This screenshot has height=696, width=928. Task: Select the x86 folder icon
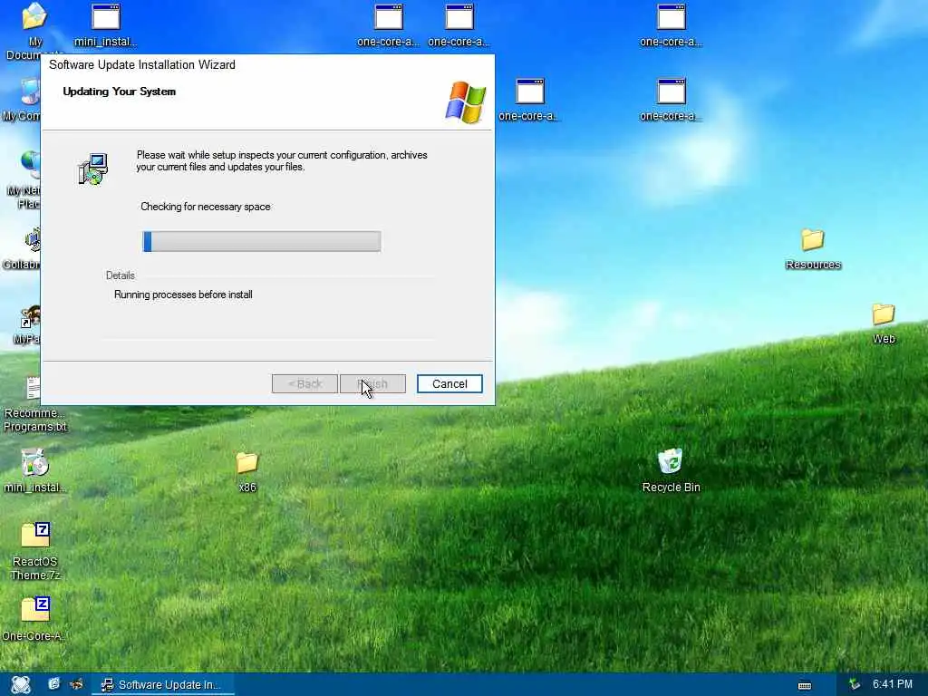pos(246,471)
